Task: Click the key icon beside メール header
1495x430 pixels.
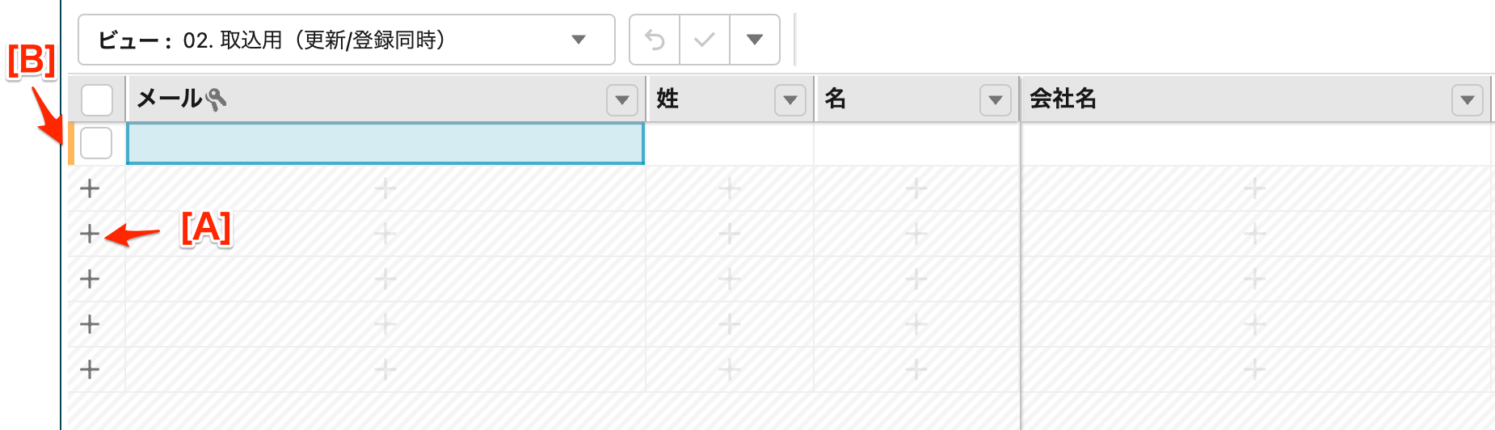Action: point(216,99)
